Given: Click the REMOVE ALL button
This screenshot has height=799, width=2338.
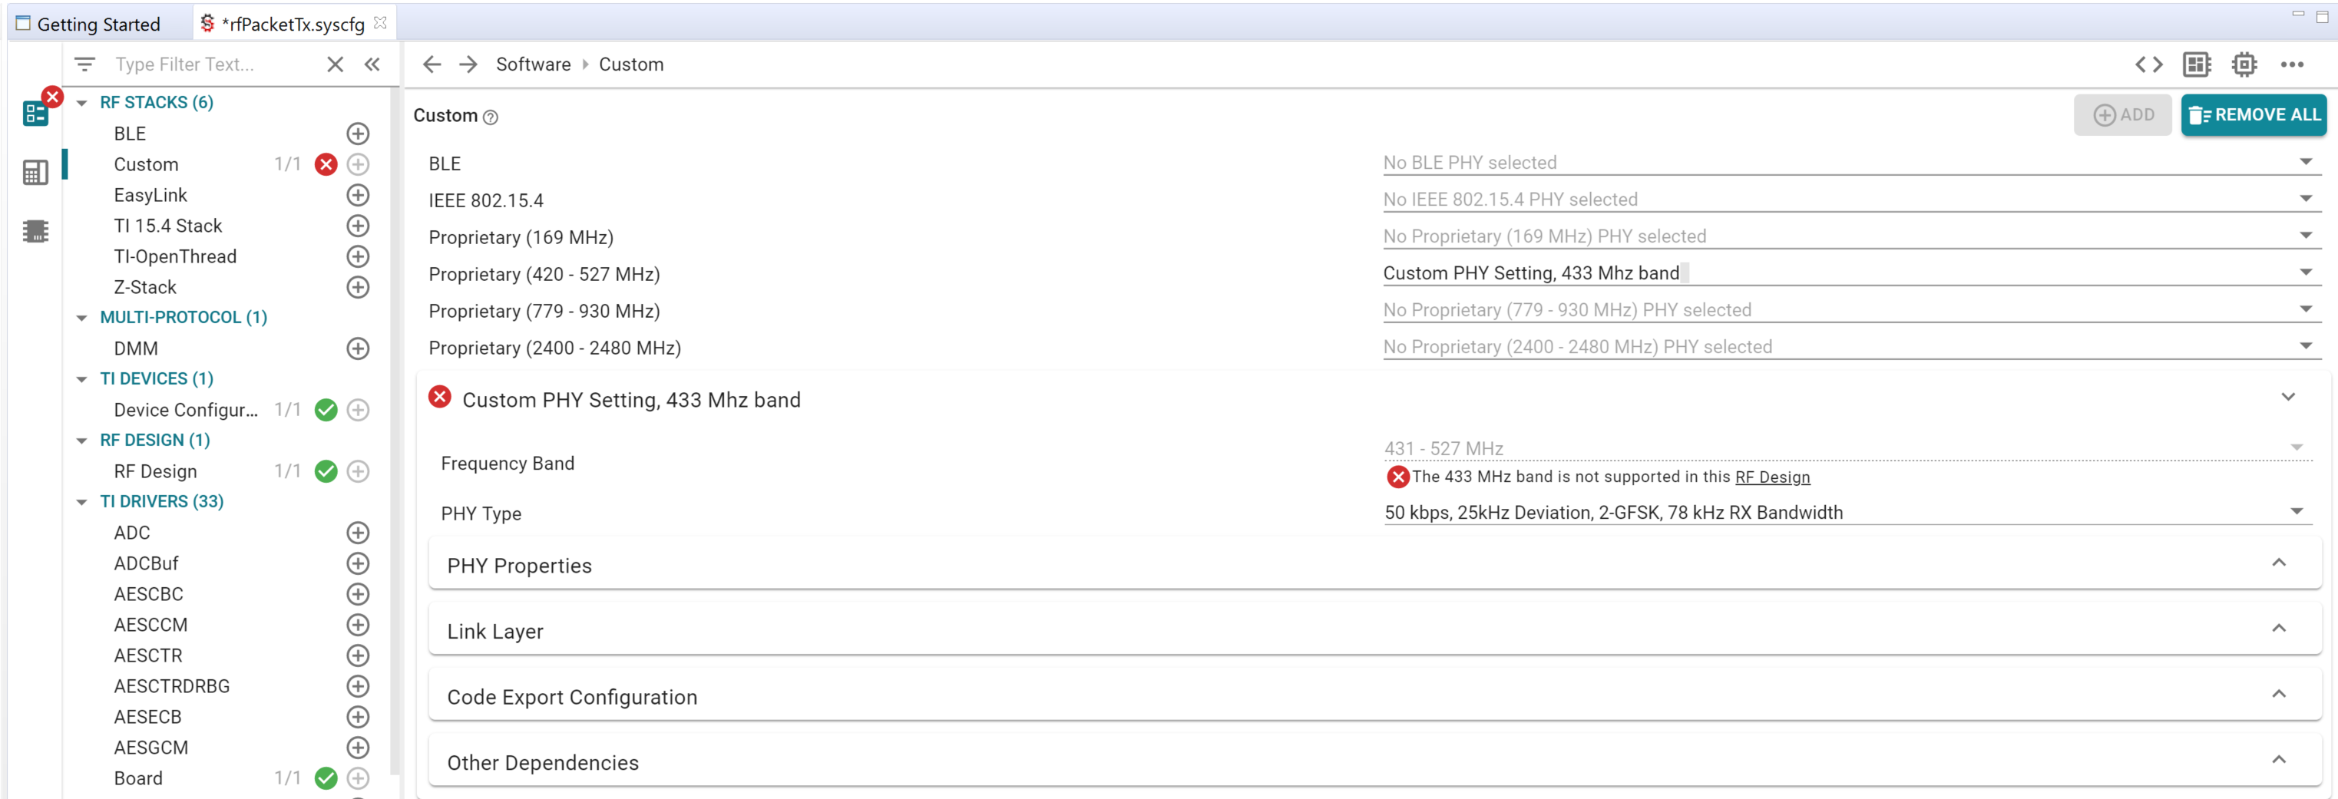Looking at the screenshot, I should [x=2254, y=114].
